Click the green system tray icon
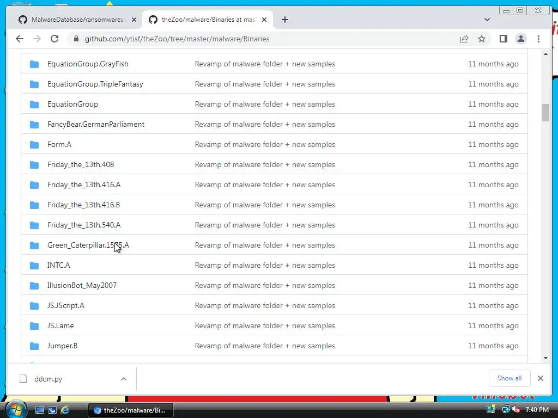The width and height of the screenshot is (558, 418). click(x=491, y=410)
